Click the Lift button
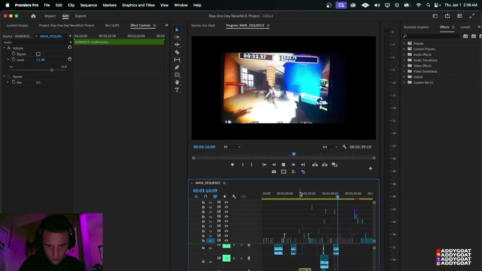The height and width of the screenshot is (271, 482). 315,164
